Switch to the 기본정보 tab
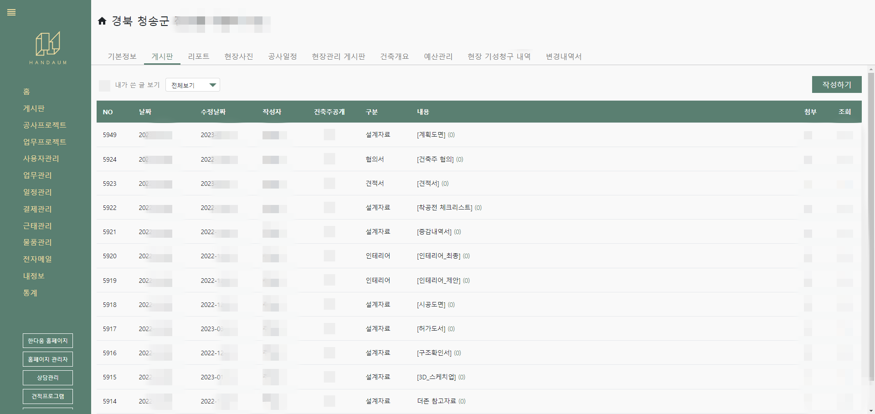 coord(122,56)
